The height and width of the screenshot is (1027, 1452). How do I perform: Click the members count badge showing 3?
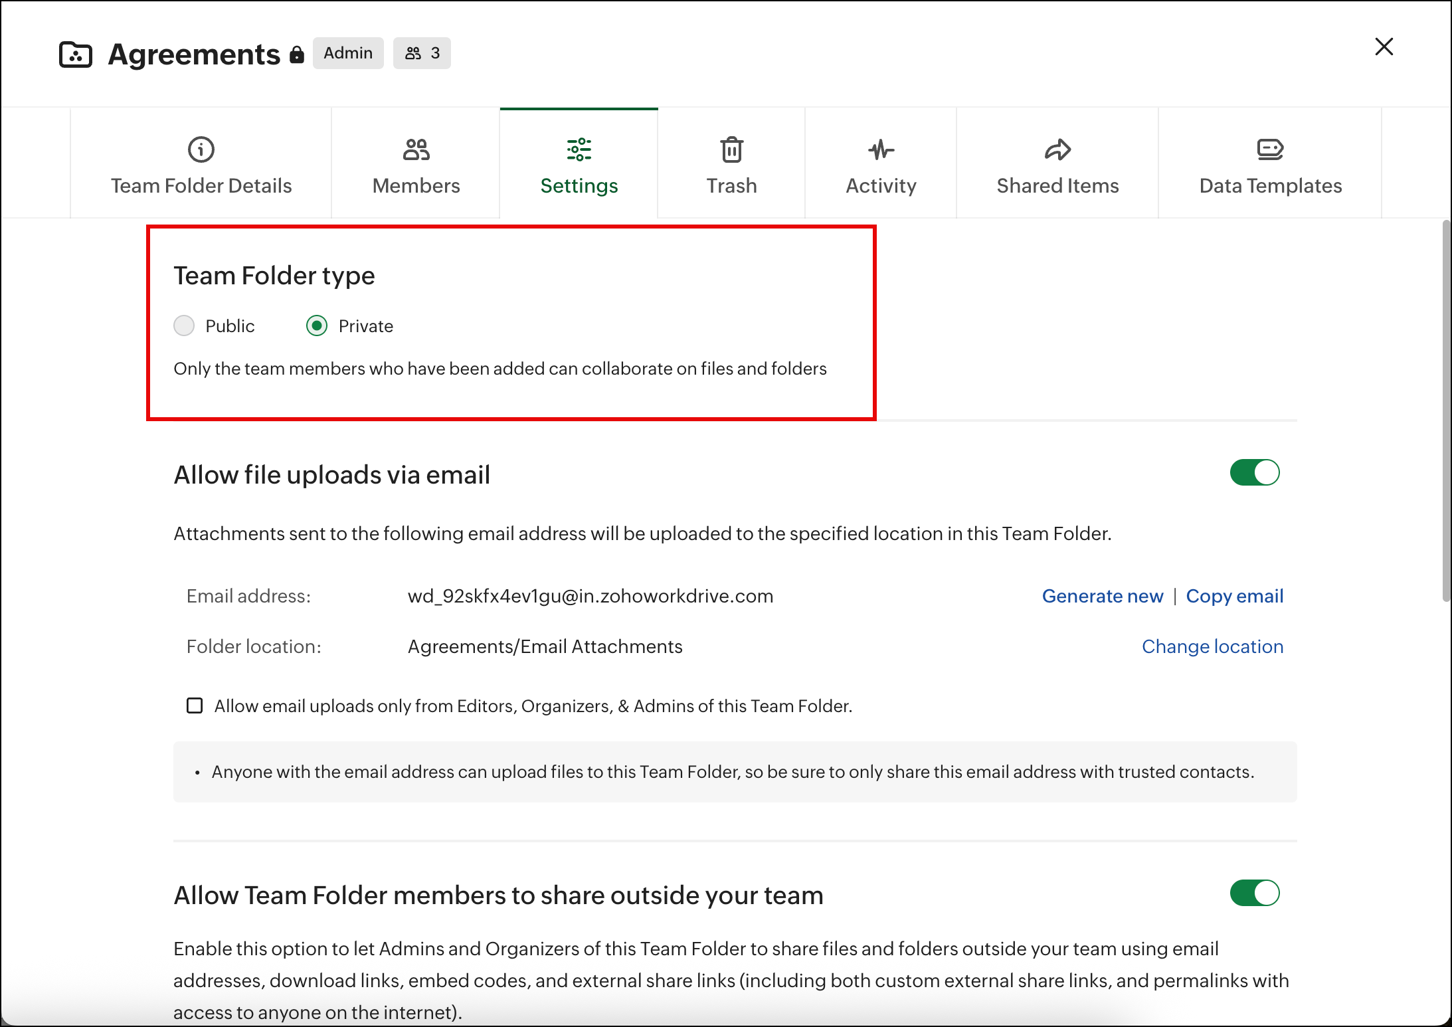point(422,53)
